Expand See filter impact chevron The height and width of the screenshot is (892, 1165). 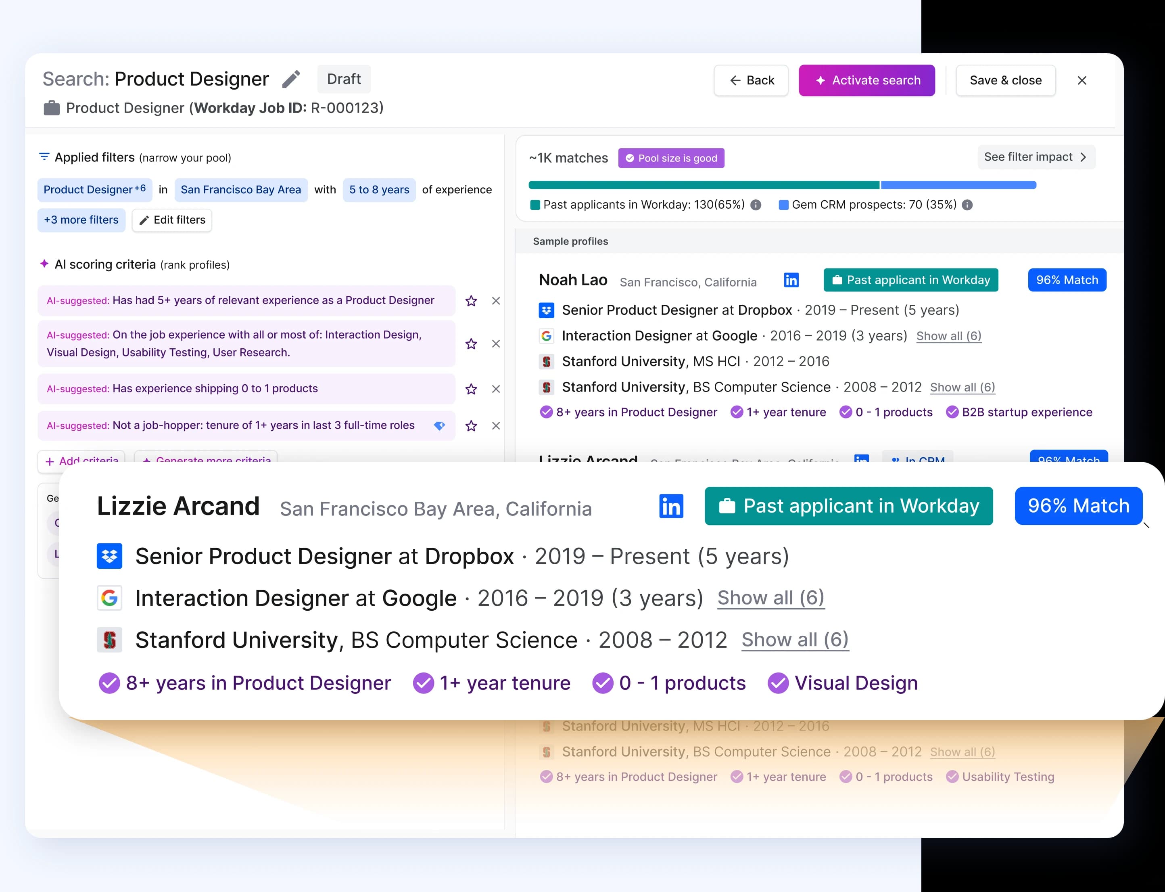pyautogui.click(x=1083, y=157)
